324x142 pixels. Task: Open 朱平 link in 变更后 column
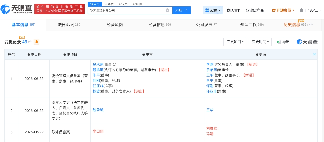[210, 80]
